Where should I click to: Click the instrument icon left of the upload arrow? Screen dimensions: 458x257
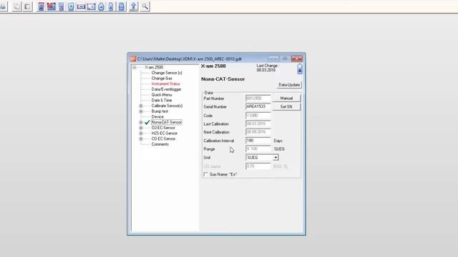(x=122, y=6)
